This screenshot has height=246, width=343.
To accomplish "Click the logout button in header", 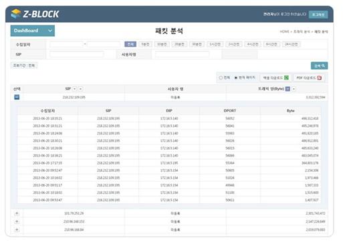I will pyautogui.click(x=318, y=15).
